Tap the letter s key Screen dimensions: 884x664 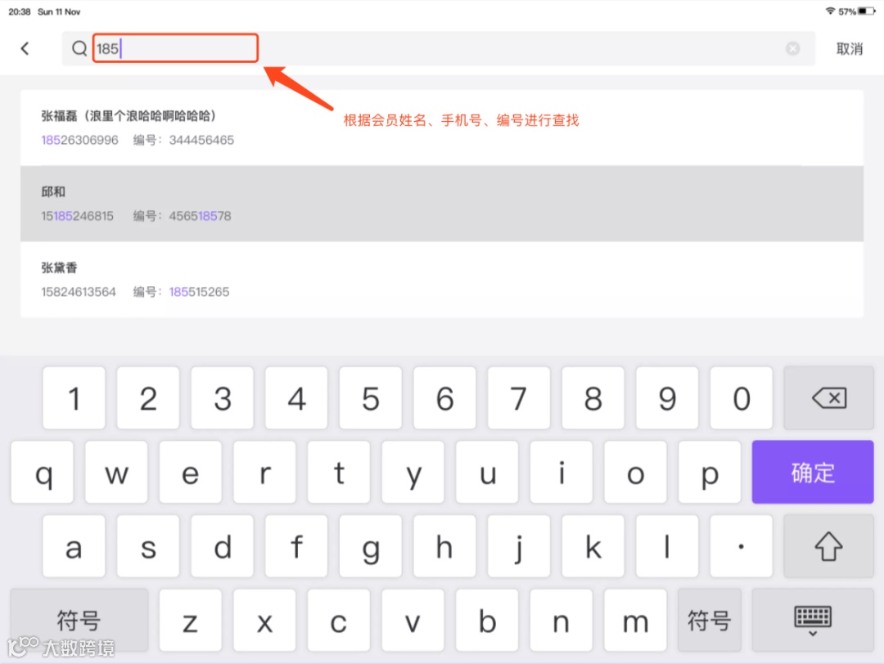pyautogui.click(x=148, y=545)
